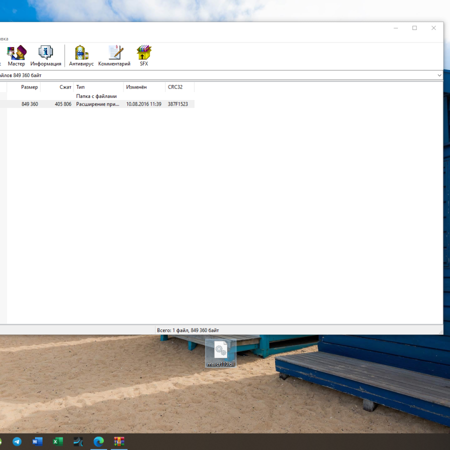Switch to Microsoft Edge in taskbar
This screenshot has height=450, width=450.
tap(98, 441)
